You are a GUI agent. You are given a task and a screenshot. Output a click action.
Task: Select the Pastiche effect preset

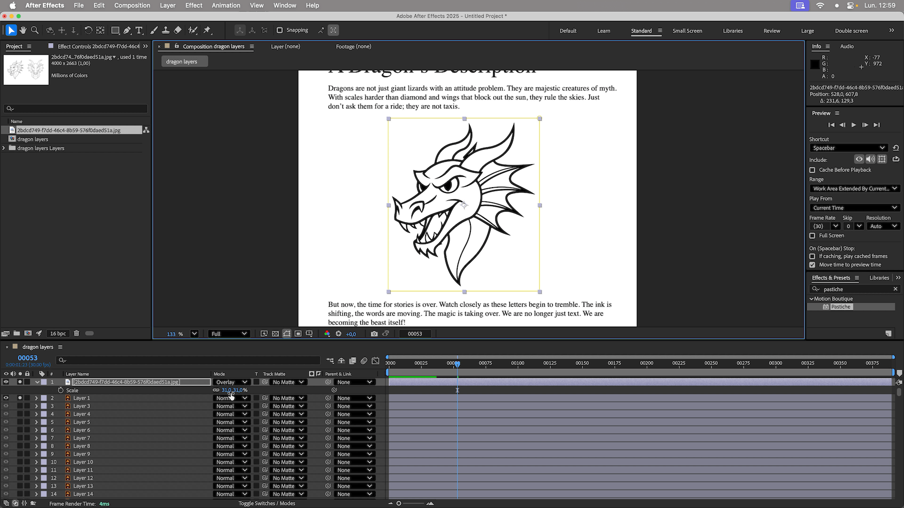pos(840,307)
